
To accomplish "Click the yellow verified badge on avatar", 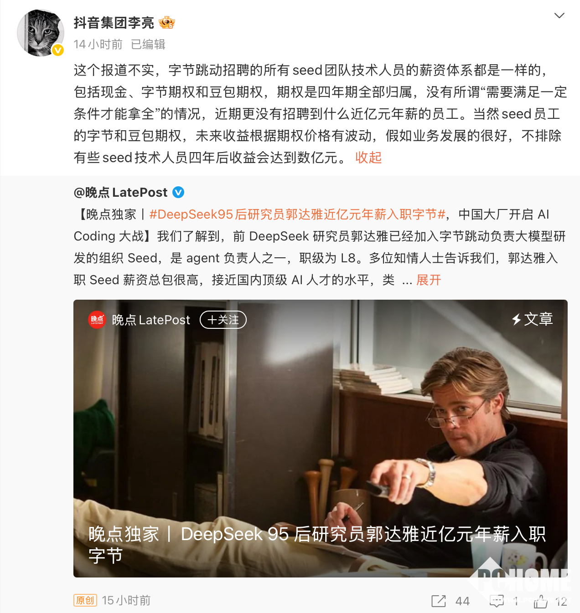I will pyautogui.click(x=58, y=50).
